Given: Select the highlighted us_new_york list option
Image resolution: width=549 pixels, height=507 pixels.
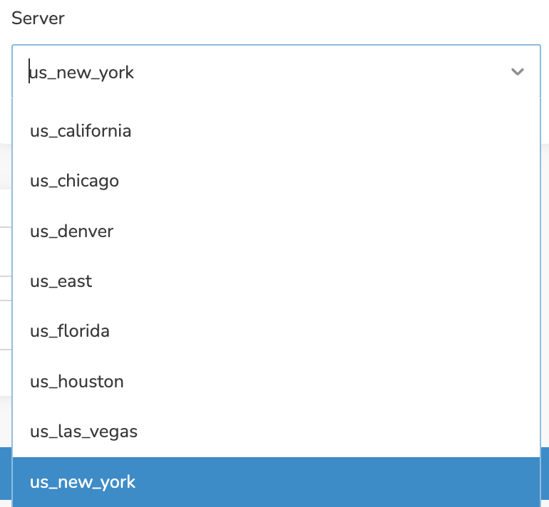Looking at the screenshot, I should pos(276,482).
